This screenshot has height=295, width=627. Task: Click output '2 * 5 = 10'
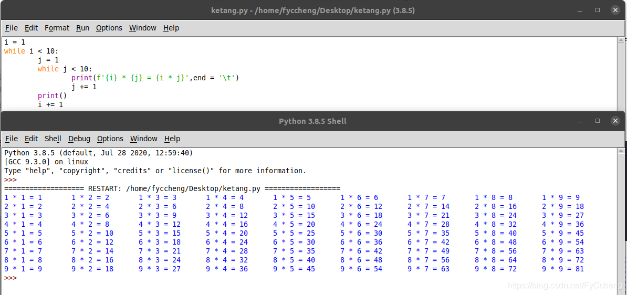coord(294,207)
